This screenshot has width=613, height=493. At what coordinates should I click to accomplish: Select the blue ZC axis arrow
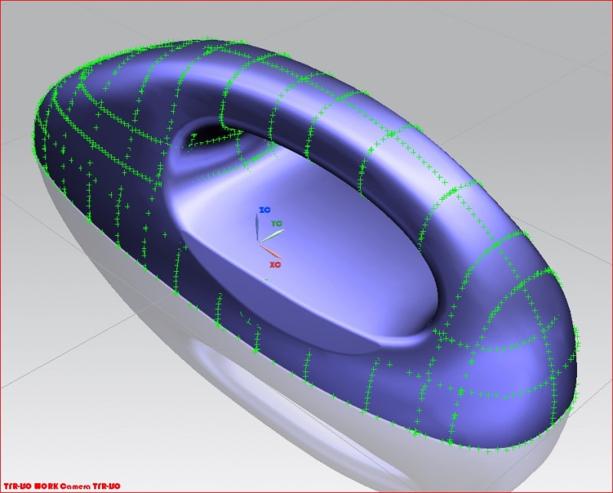[x=257, y=225]
